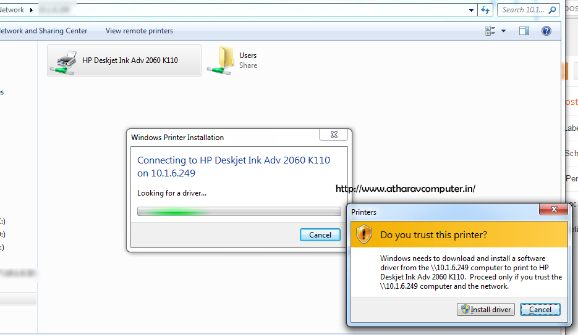
Task: Expand the Network breadcrumb arrow
Action: [x=32, y=10]
